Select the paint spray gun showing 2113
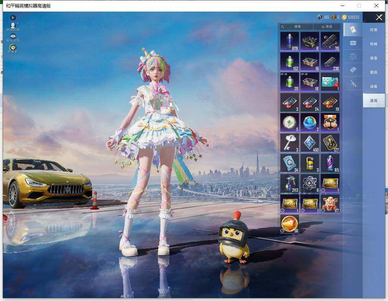 click(x=290, y=183)
